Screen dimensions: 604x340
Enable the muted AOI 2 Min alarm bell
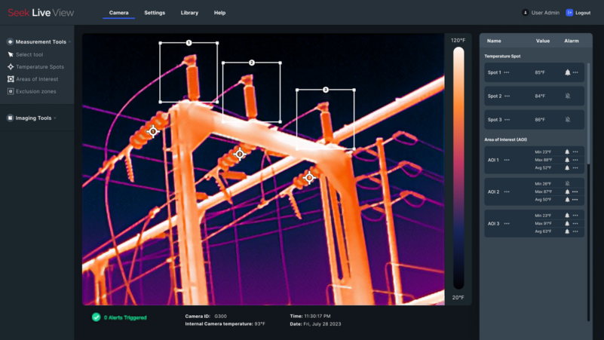pyautogui.click(x=567, y=183)
